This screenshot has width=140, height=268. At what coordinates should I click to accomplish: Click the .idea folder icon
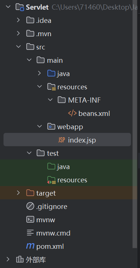pos(30,20)
